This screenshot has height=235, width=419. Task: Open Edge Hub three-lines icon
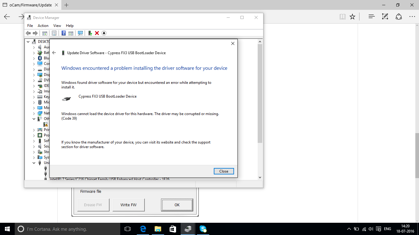tap(371, 17)
